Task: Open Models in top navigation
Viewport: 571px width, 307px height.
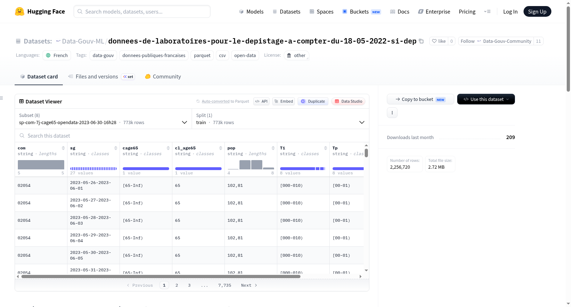Action: point(251,11)
